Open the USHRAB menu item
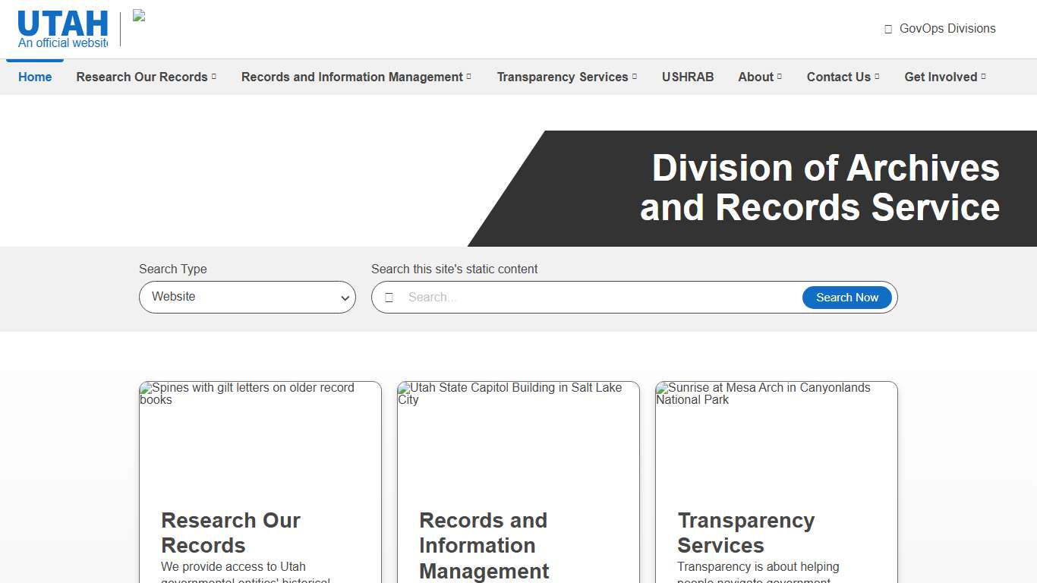This screenshot has height=583, width=1037. pos(688,77)
